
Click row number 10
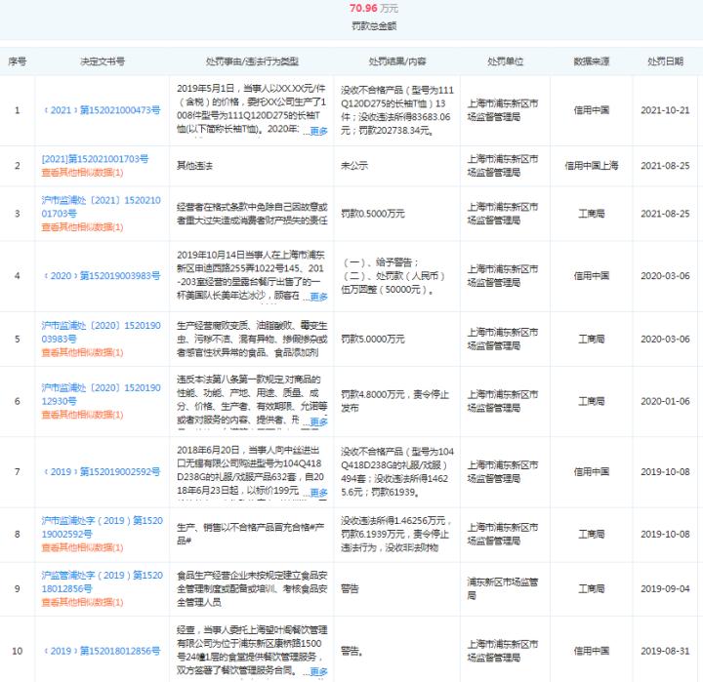pyautogui.click(x=18, y=651)
